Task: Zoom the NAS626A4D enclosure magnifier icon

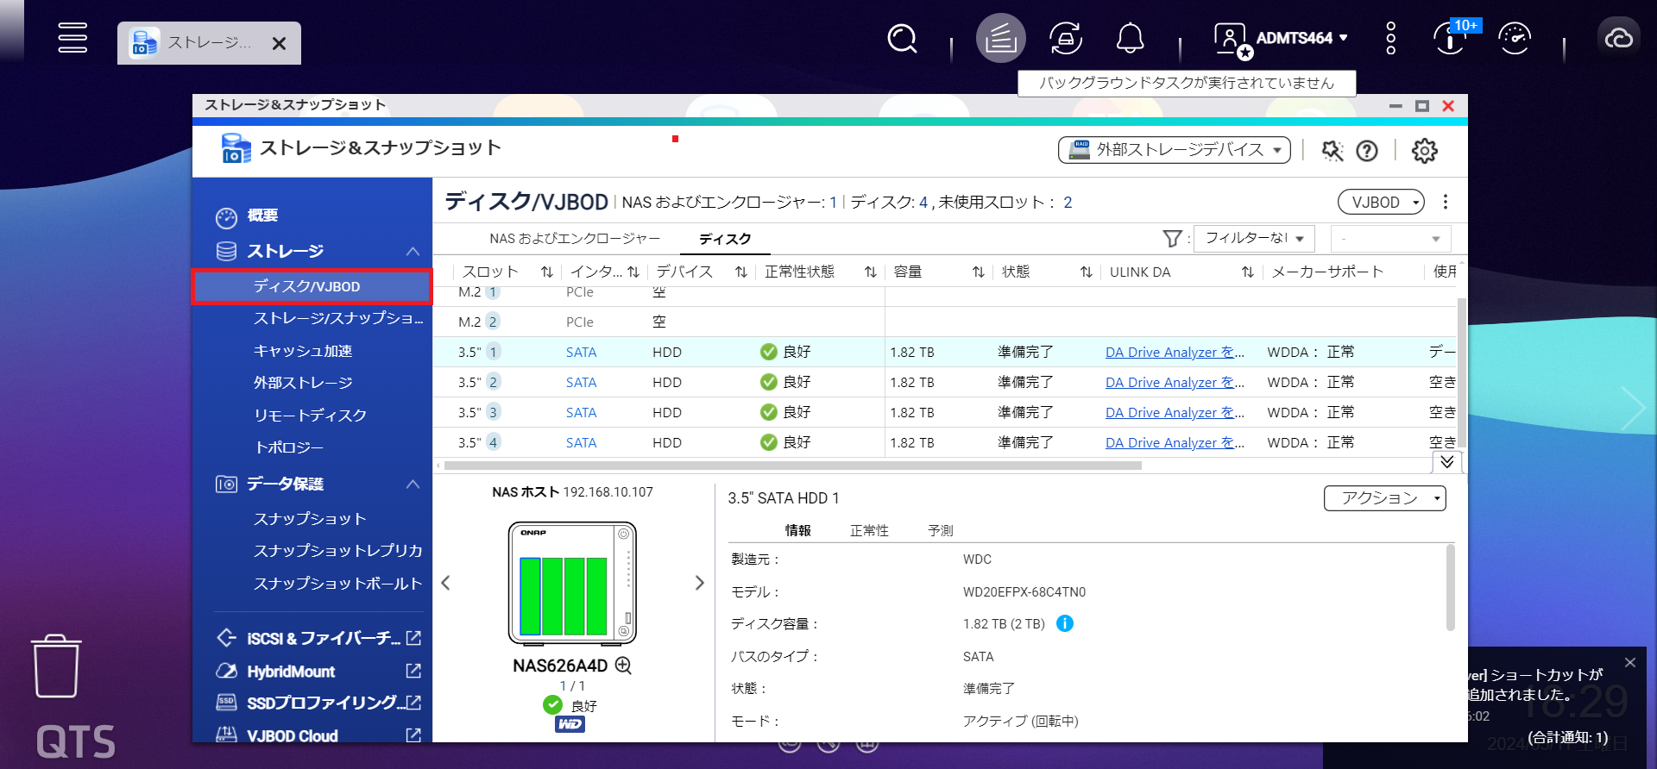Action: click(623, 666)
